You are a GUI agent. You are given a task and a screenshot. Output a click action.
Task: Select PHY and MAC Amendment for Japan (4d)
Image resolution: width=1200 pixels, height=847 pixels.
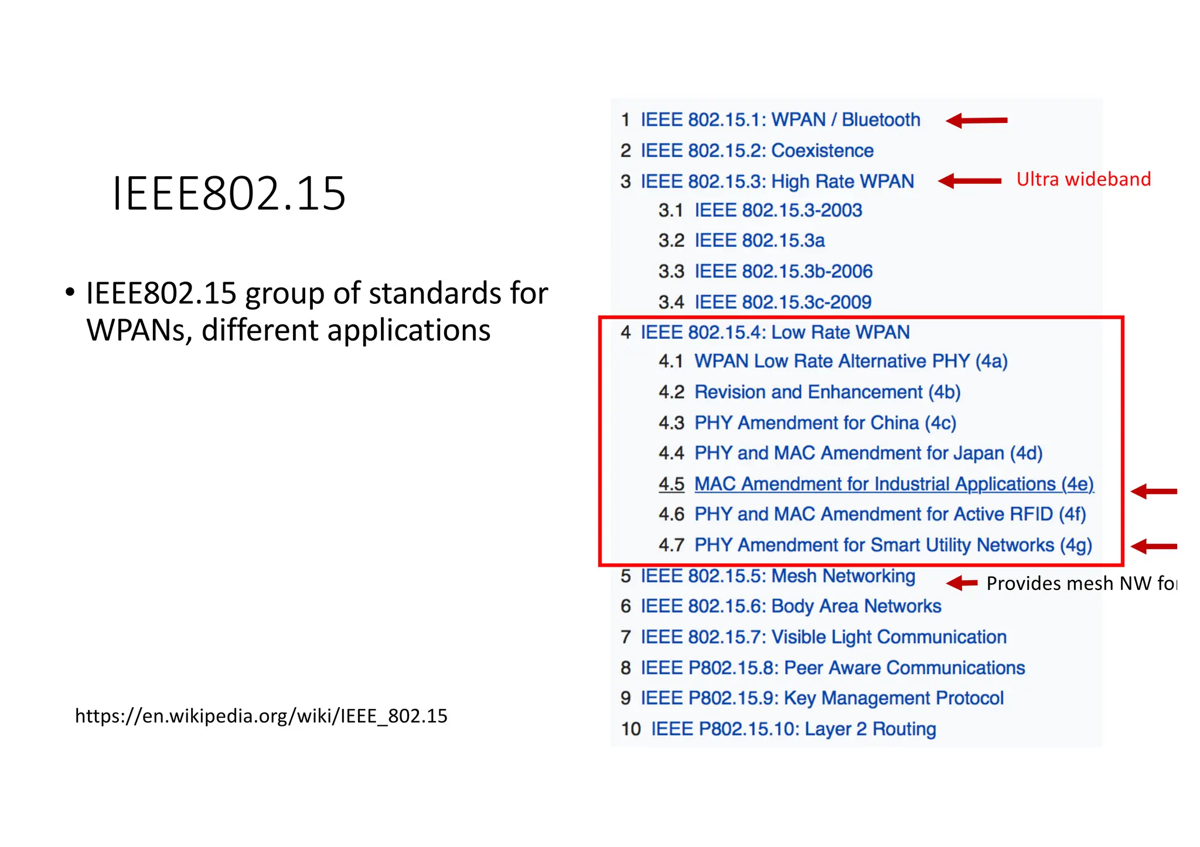point(868,454)
